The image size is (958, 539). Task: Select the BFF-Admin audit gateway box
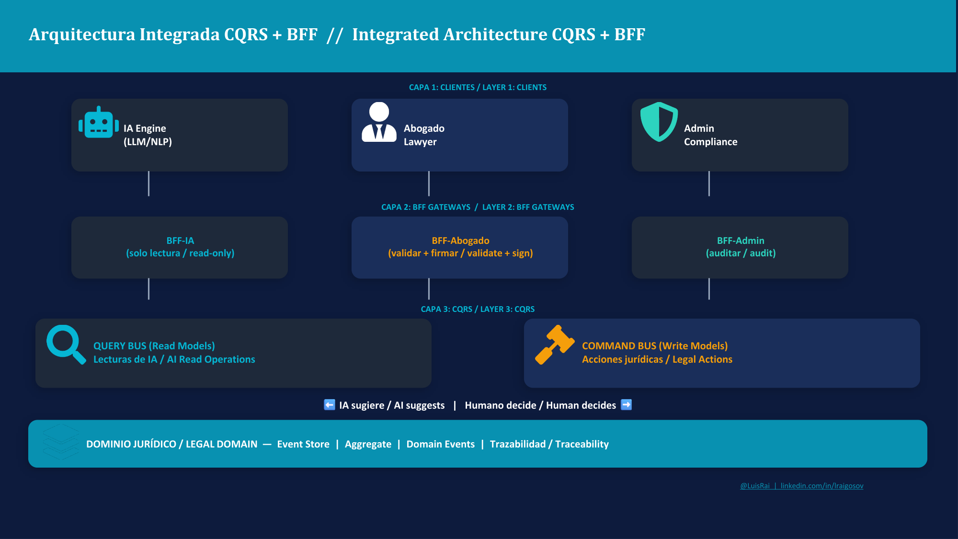(x=740, y=247)
